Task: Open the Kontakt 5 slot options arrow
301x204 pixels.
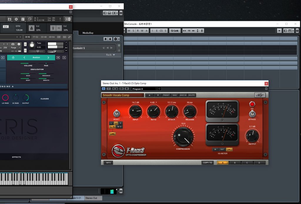Action: pos(119,46)
